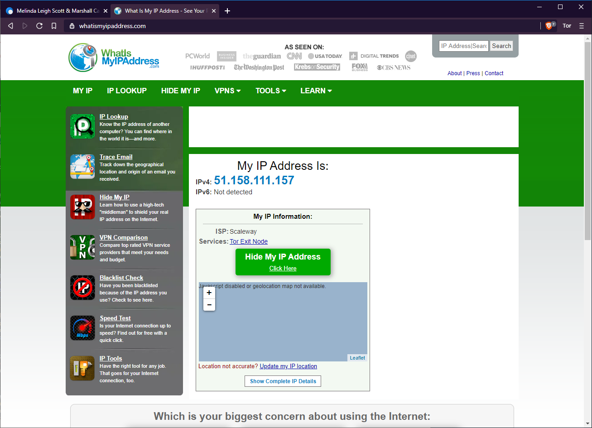Open the About link
The width and height of the screenshot is (592, 428).
[x=455, y=73]
